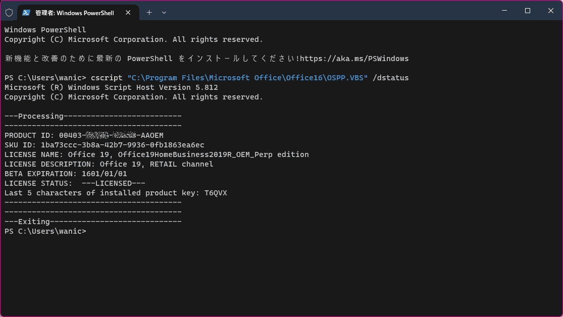Image resolution: width=563 pixels, height=317 pixels.
Task: Click the Windows PowerShell header line
Action: coord(45,30)
